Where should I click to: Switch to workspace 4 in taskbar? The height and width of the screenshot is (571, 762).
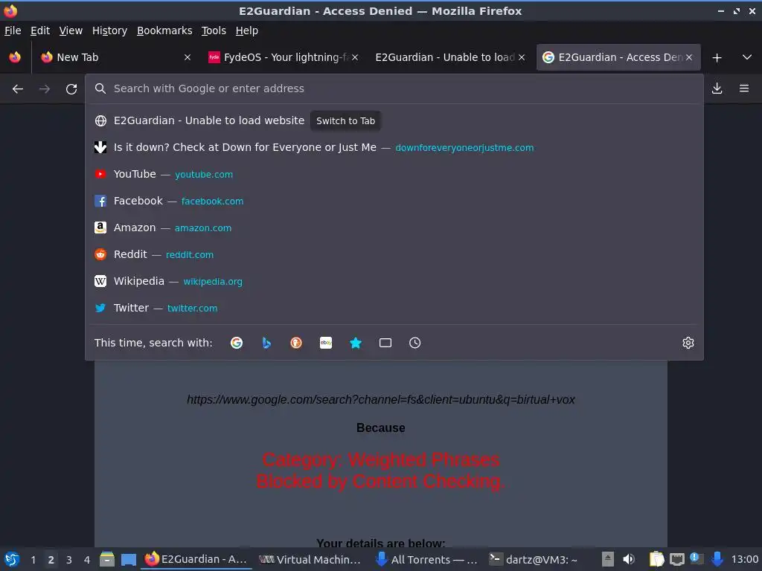click(86, 560)
